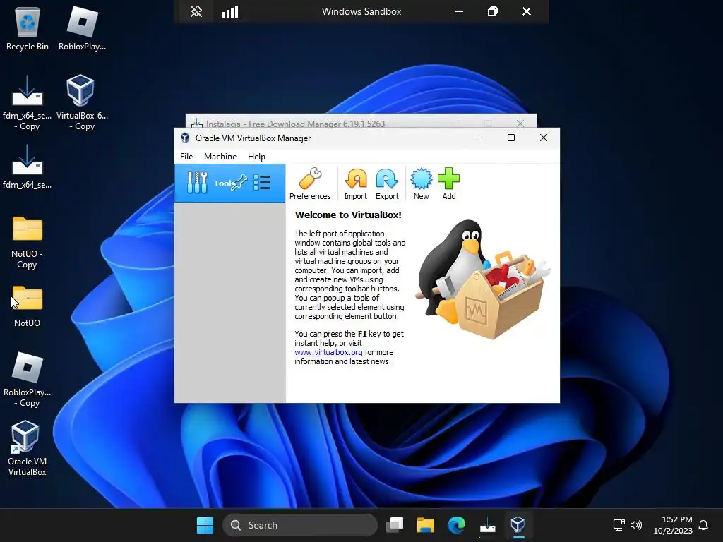Viewport: 723px width, 542px height.
Task: Click the Import appliance button
Action: [356, 184]
